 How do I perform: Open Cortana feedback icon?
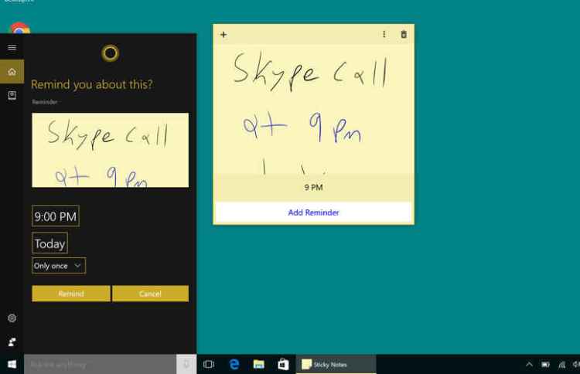point(12,342)
